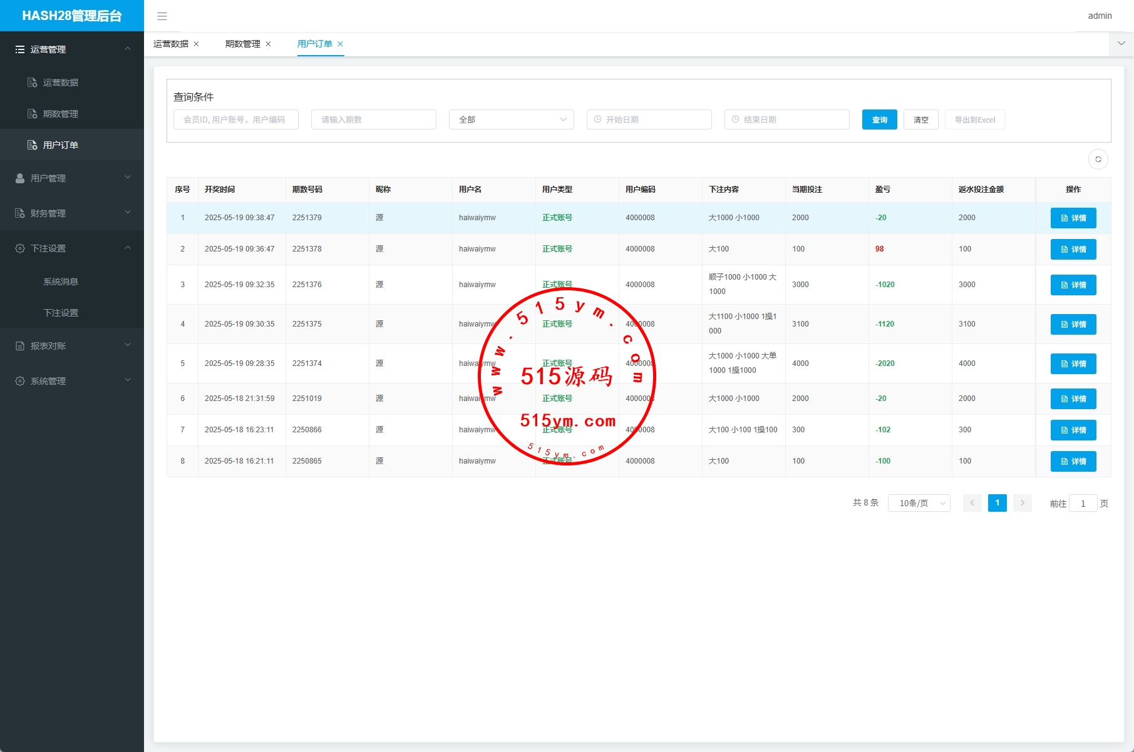Open 运营数据 from the sidebar menu

(60, 83)
